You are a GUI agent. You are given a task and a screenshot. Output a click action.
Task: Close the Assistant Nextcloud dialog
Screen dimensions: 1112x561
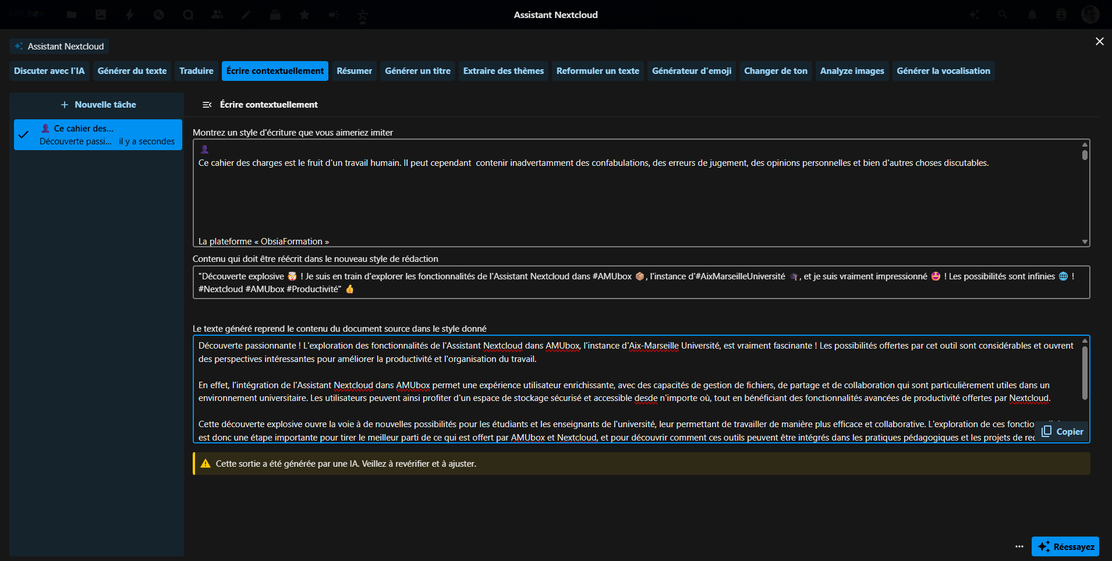[x=1099, y=41]
